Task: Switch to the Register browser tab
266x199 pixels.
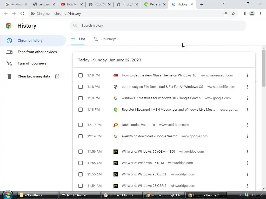Action: tap(155, 4)
